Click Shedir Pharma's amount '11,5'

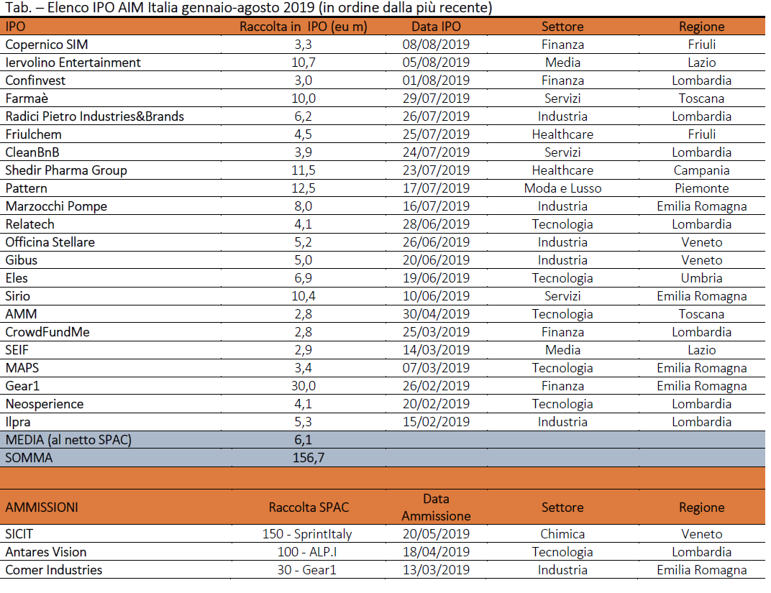(304, 170)
